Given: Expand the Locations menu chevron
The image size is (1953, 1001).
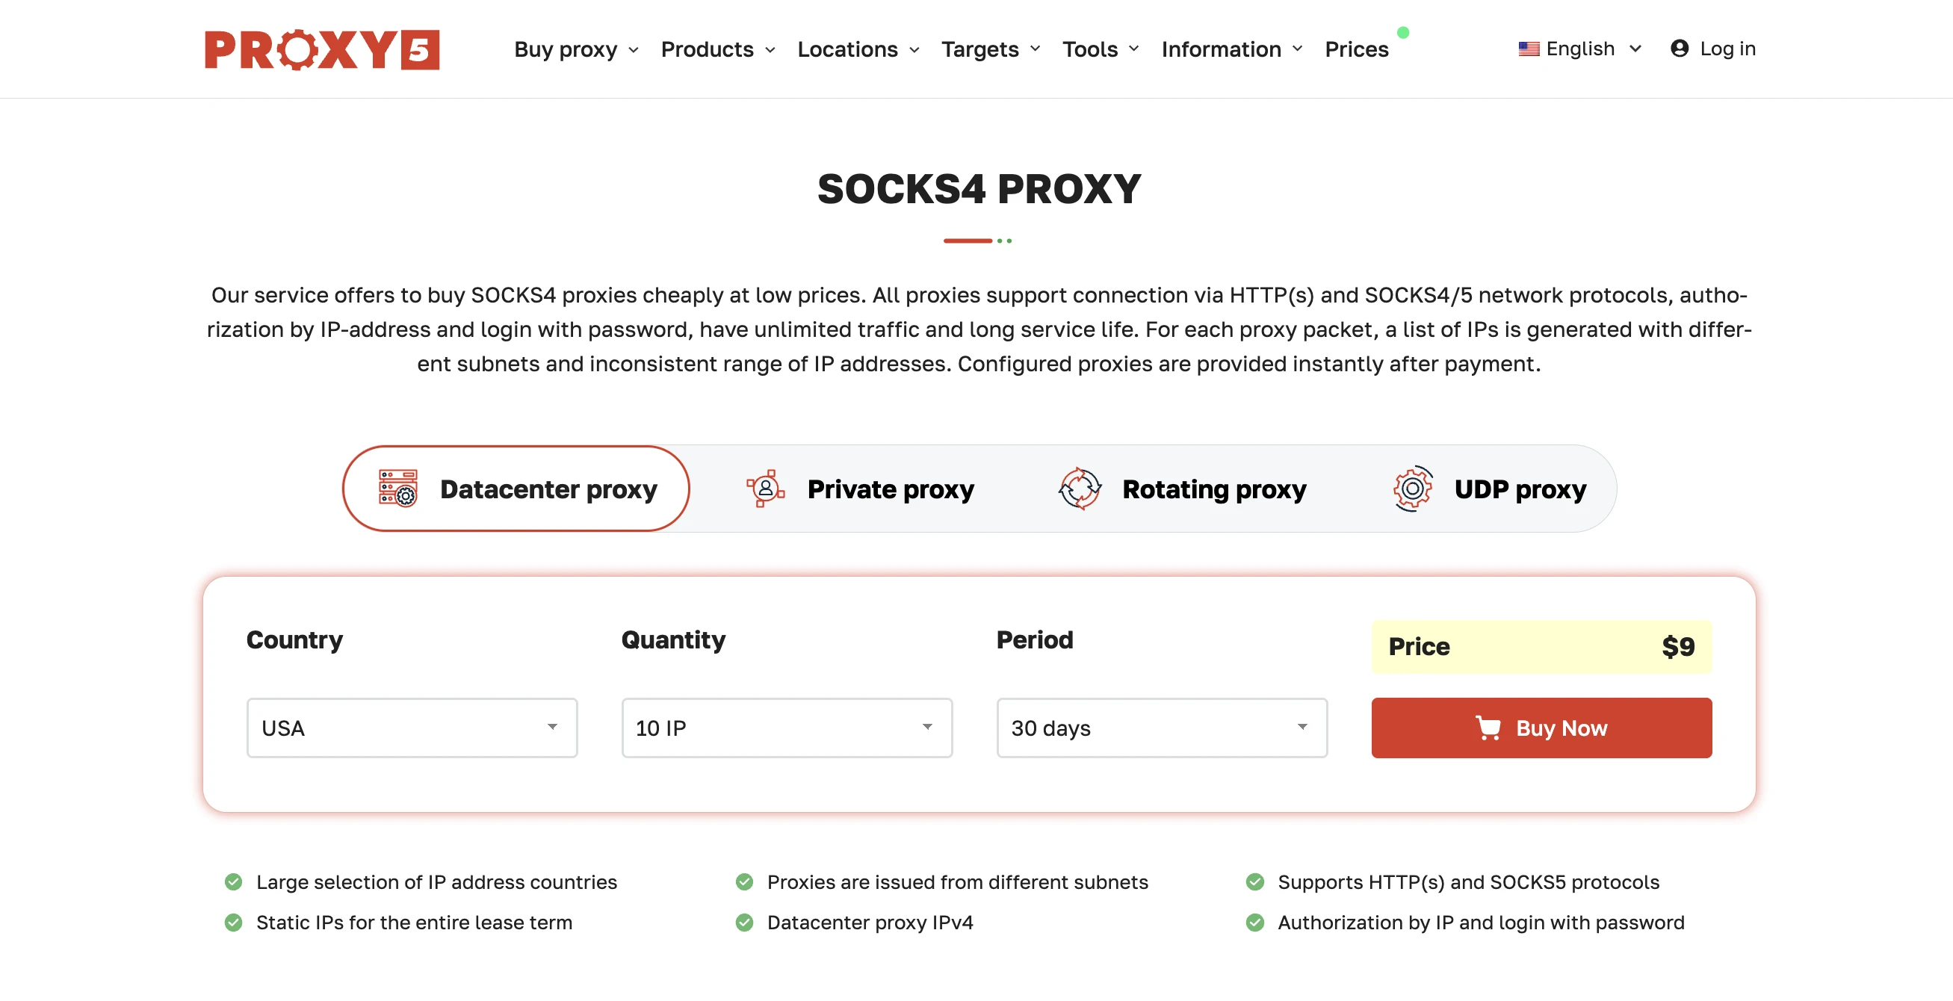Looking at the screenshot, I should (x=915, y=50).
